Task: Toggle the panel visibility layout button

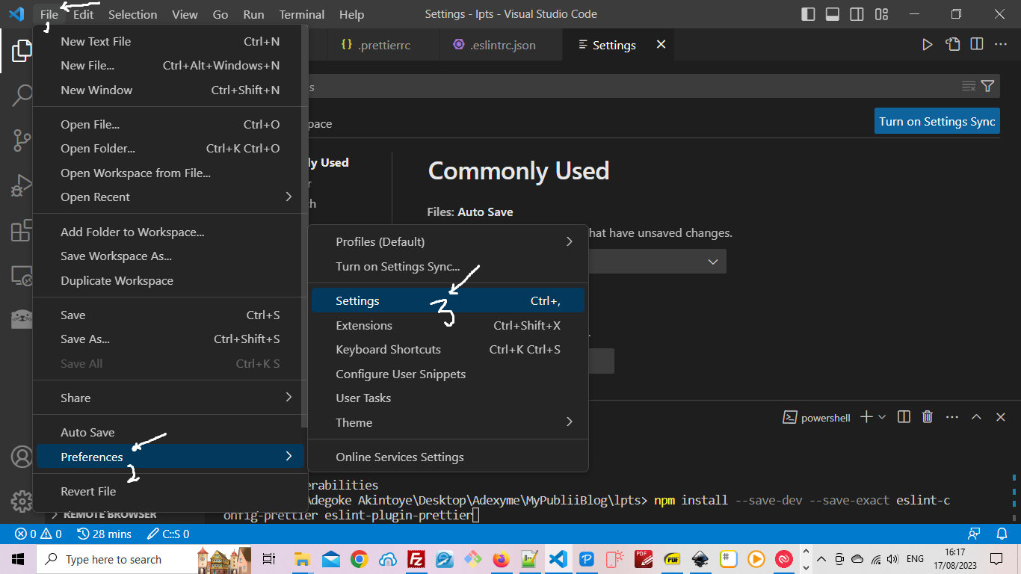Action: [x=832, y=14]
